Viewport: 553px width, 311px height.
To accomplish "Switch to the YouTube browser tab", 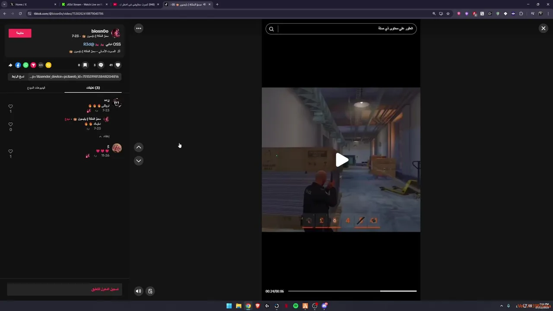I will point(136,4).
